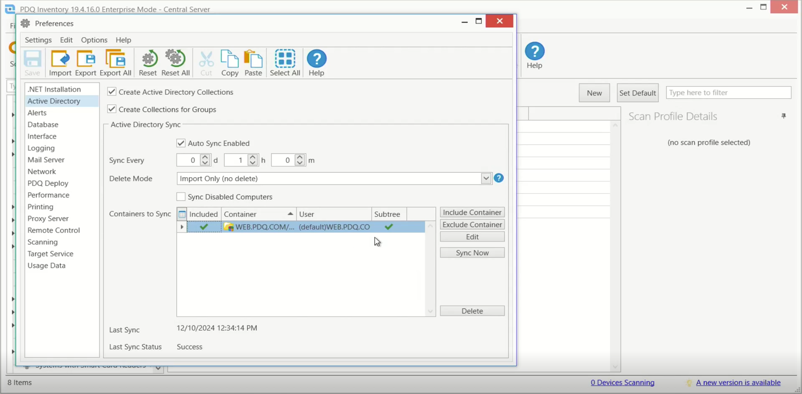Sort by the Container column header
Screen dimensions: 802x394
259,214
